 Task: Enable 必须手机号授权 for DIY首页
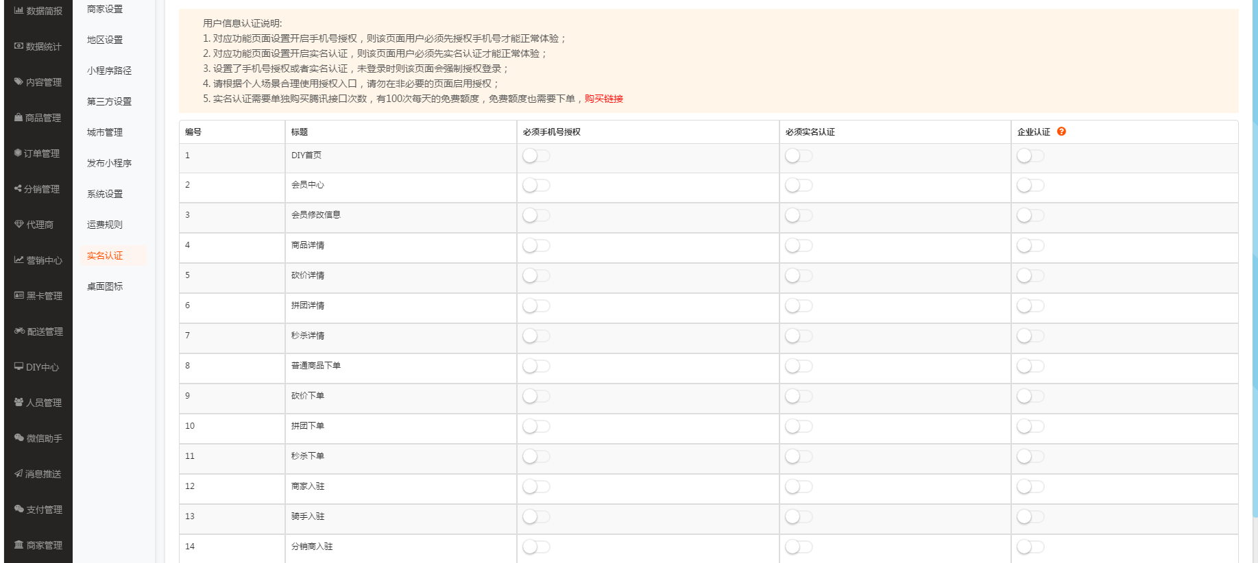click(x=536, y=156)
